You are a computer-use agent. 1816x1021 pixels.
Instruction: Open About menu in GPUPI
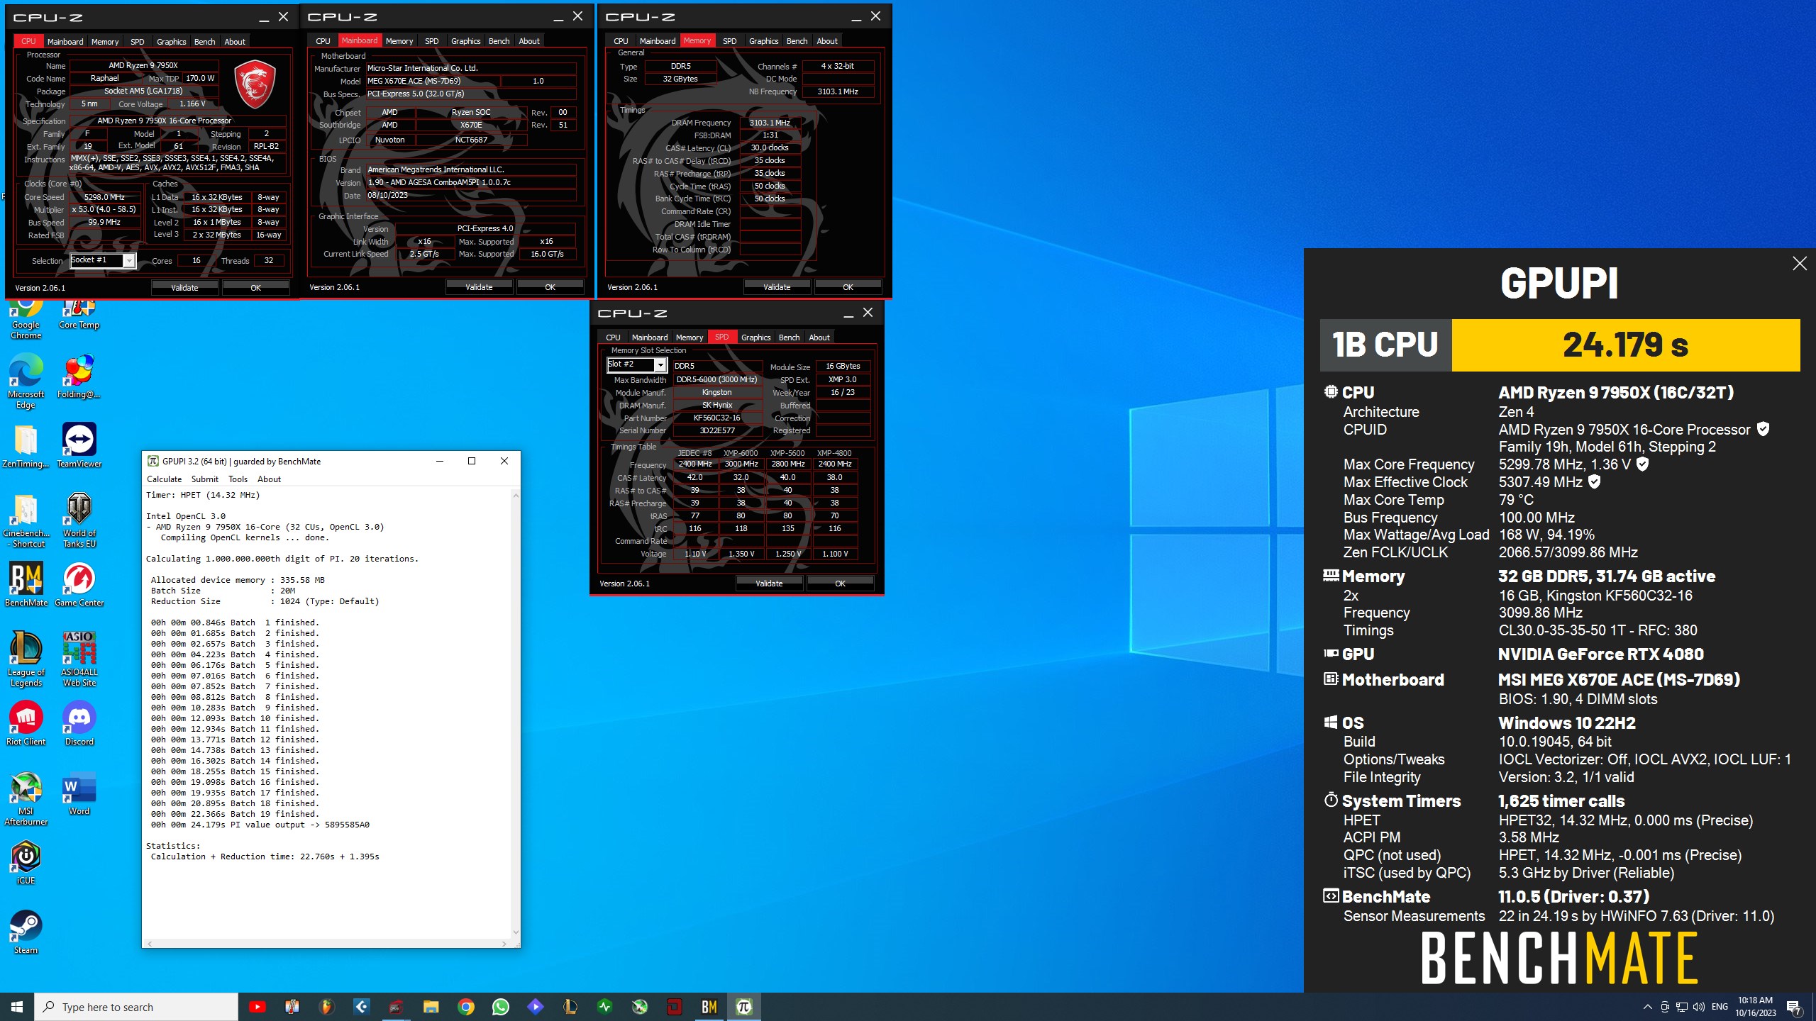(x=269, y=479)
